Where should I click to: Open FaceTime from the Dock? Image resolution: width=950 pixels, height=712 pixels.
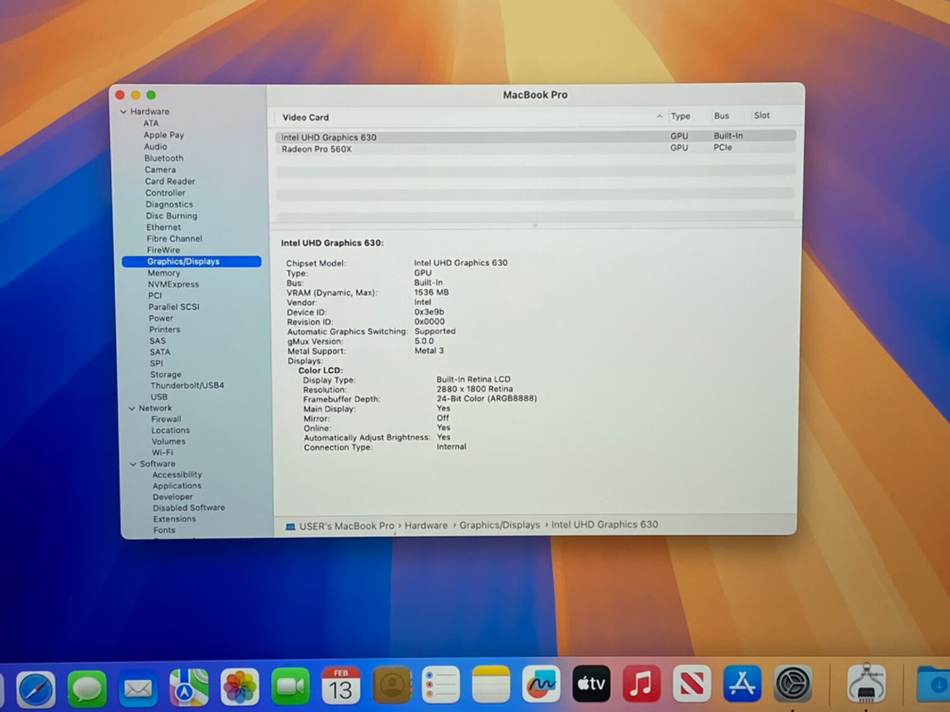tap(290, 686)
